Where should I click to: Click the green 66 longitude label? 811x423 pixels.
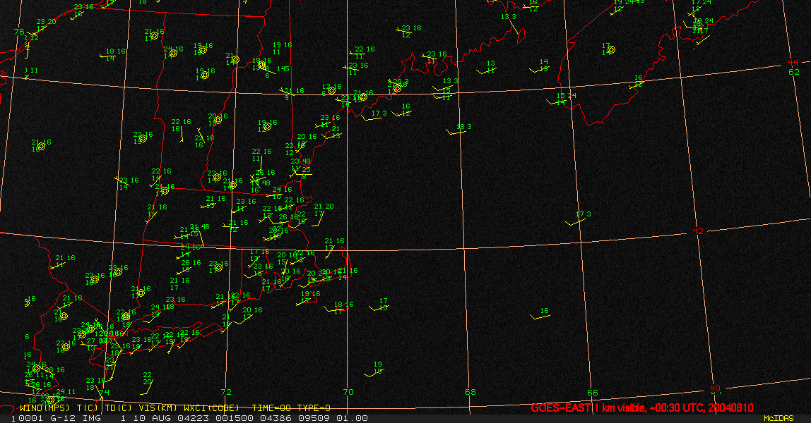tap(592, 393)
